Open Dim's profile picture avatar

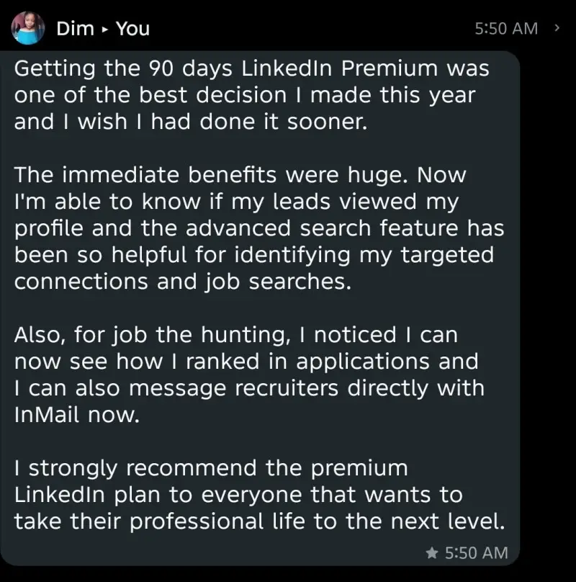click(x=30, y=29)
